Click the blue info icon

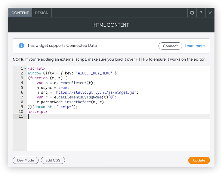tap(21, 46)
